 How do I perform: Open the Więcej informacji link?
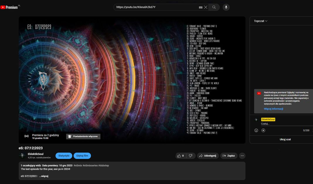click(x=273, y=109)
